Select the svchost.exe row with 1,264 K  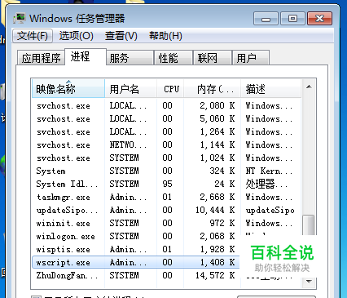[x=166, y=131]
